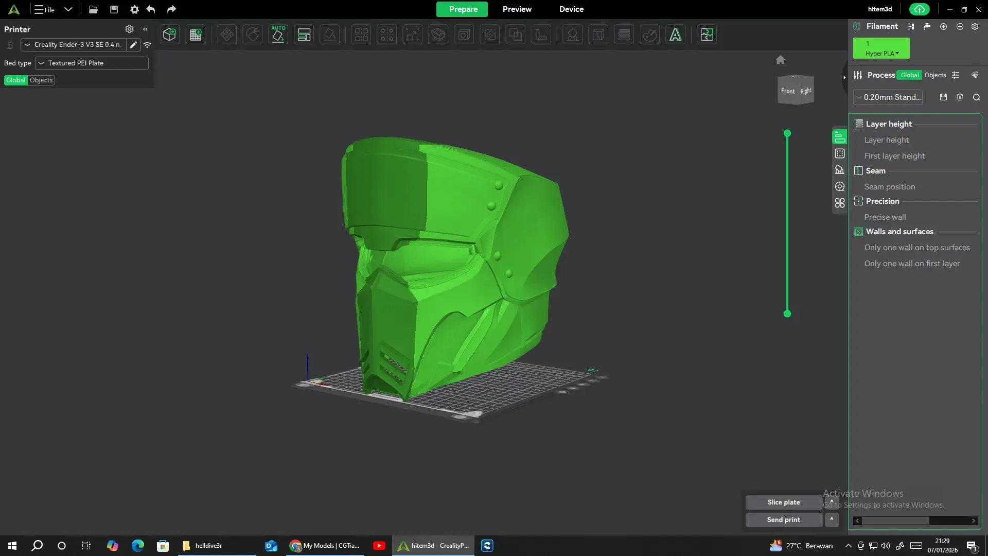Click the Open project folder icon

click(93, 9)
